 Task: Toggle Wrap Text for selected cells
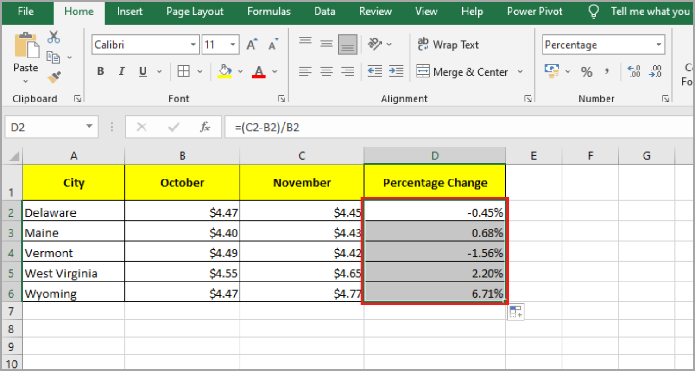point(448,45)
